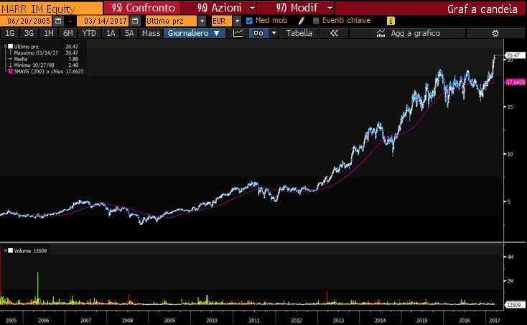Open the start date calendar picker icon
The height and width of the screenshot is (325, 527).
point(58,21)
